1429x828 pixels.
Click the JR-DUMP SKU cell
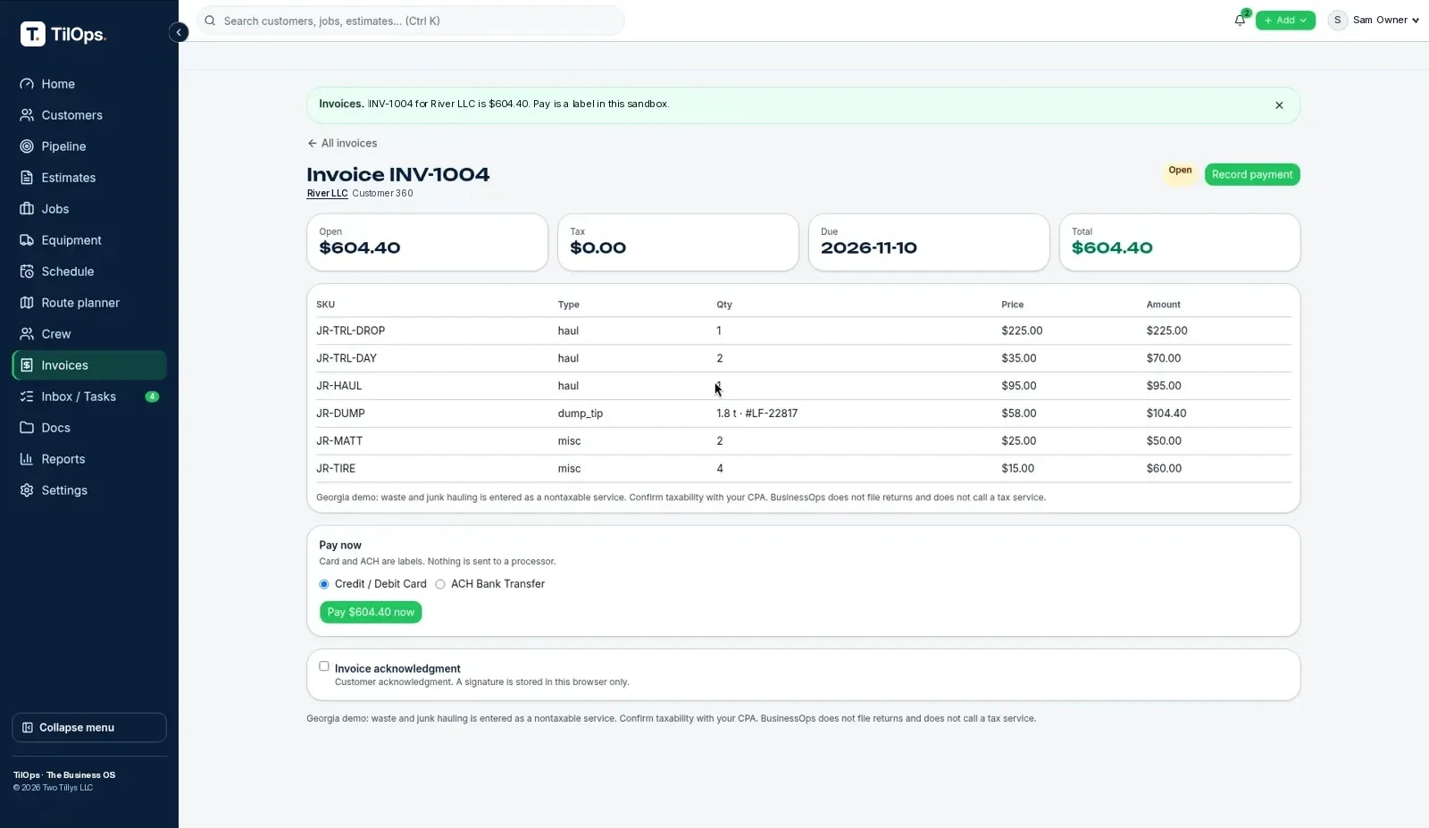(340, 414)
